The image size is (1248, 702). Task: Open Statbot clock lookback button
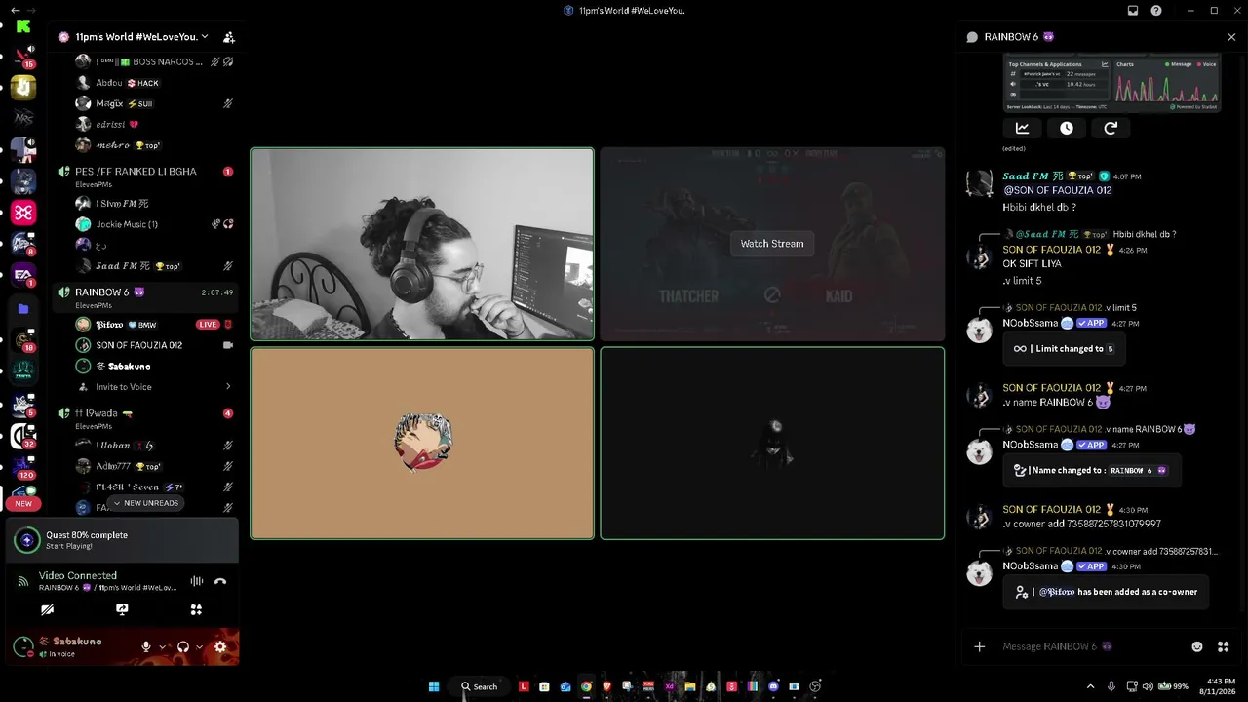pos(1067,128)
